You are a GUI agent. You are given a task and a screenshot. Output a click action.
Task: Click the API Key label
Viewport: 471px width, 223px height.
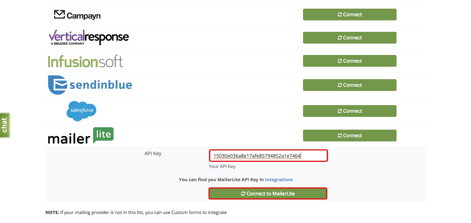[x=153, y=154]
